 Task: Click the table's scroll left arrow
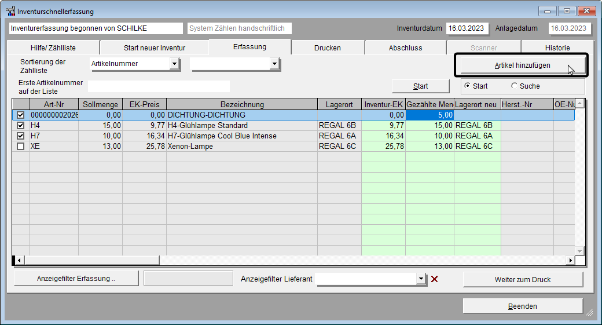[19, 260]
